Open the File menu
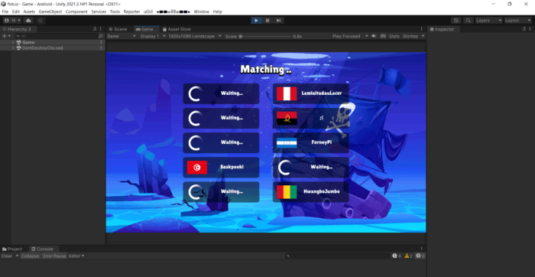The image size is (535, 277). coord(5,11)
